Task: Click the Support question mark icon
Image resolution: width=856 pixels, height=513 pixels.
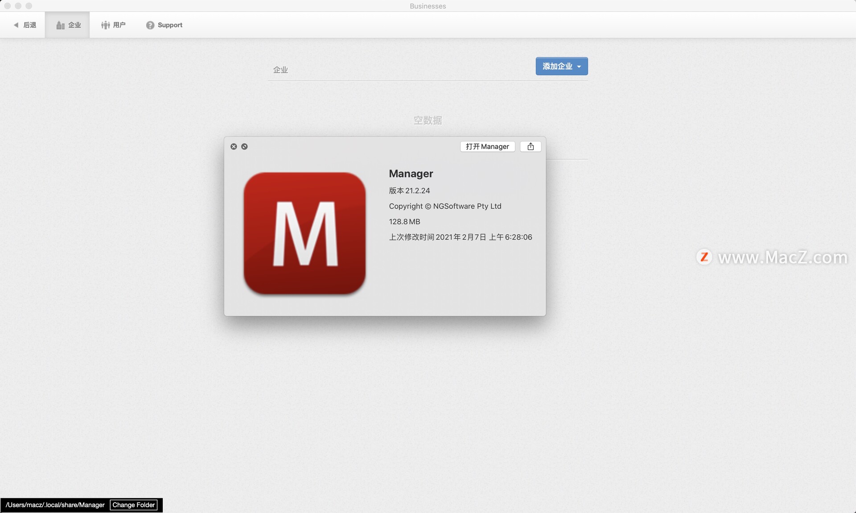Action: pyautogui.click(x=150, y=25)
